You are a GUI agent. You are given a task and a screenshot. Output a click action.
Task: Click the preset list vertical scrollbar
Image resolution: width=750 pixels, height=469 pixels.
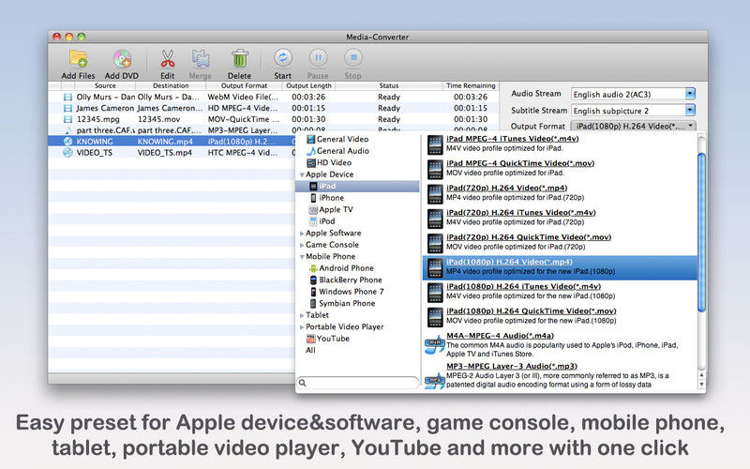click(x=701, y=232)
